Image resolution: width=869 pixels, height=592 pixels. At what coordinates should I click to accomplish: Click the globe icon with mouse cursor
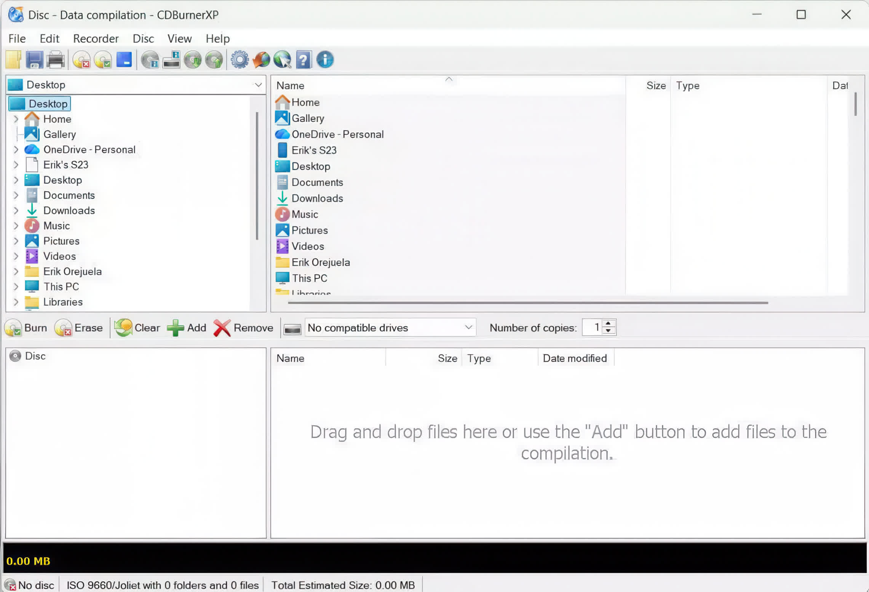tap(283, 60)
